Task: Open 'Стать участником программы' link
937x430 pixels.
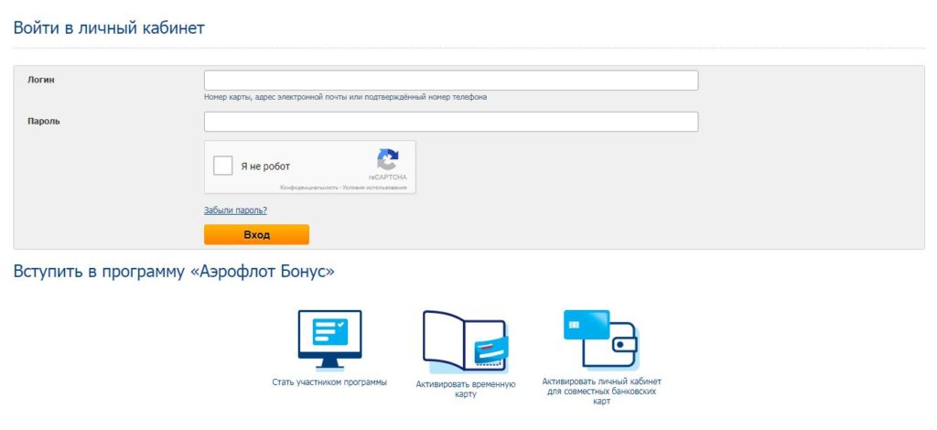Action: (x=329, y=382)
